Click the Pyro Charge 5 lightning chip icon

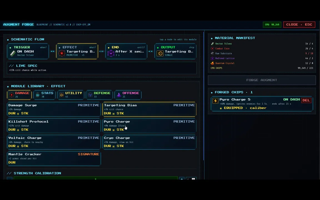coord(215,101)
